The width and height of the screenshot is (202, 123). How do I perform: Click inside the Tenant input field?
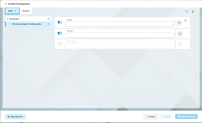click(x=120, y=35)
